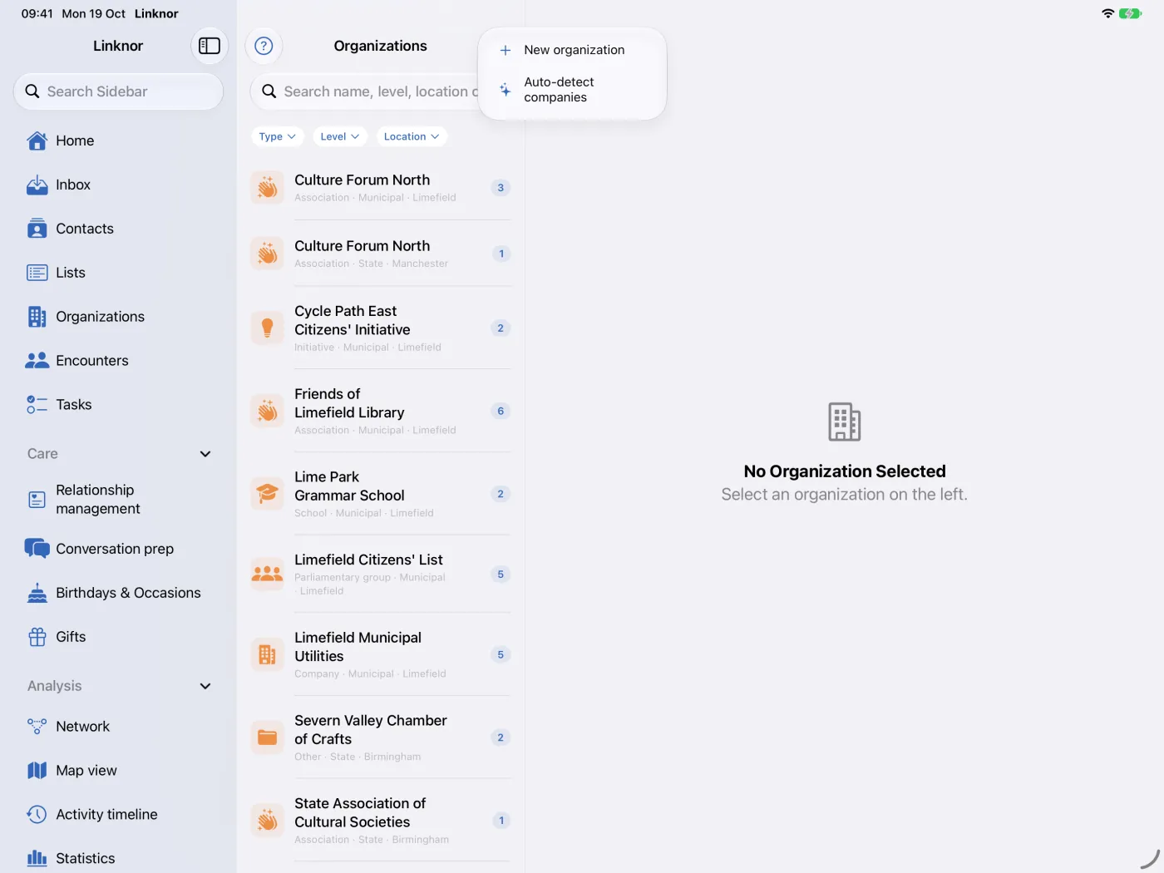Open the Activity timeline clock icon
The width and height of the screenshot is (1164, 873).
coord(37,815)
